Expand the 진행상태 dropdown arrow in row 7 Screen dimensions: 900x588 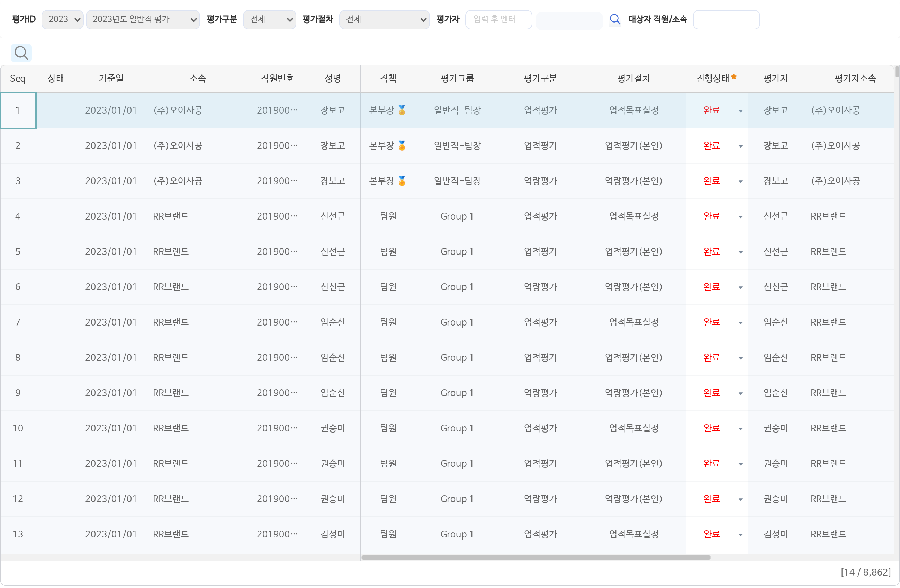pyautogui.click(x=740, y=323)
